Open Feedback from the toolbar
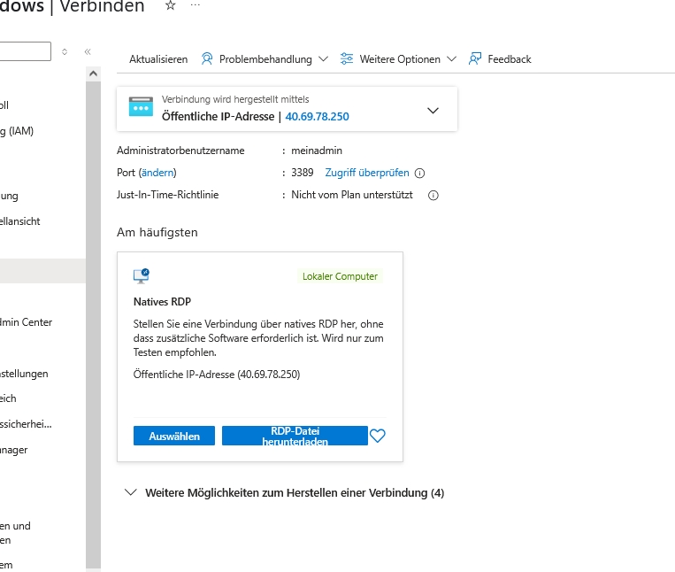This screenshot has width=675, height=572. (x=500, y=59)
